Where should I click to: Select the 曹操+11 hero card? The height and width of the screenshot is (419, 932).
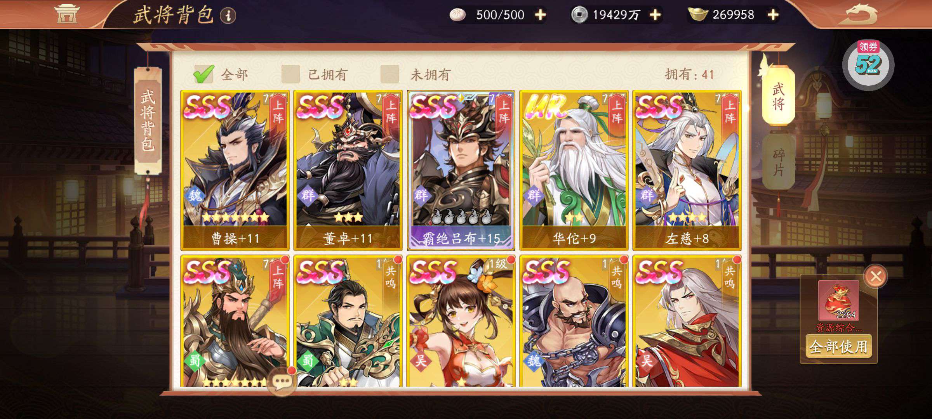(235, 170)
